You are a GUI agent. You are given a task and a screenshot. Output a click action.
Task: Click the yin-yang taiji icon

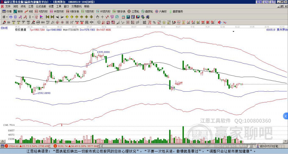220,22
